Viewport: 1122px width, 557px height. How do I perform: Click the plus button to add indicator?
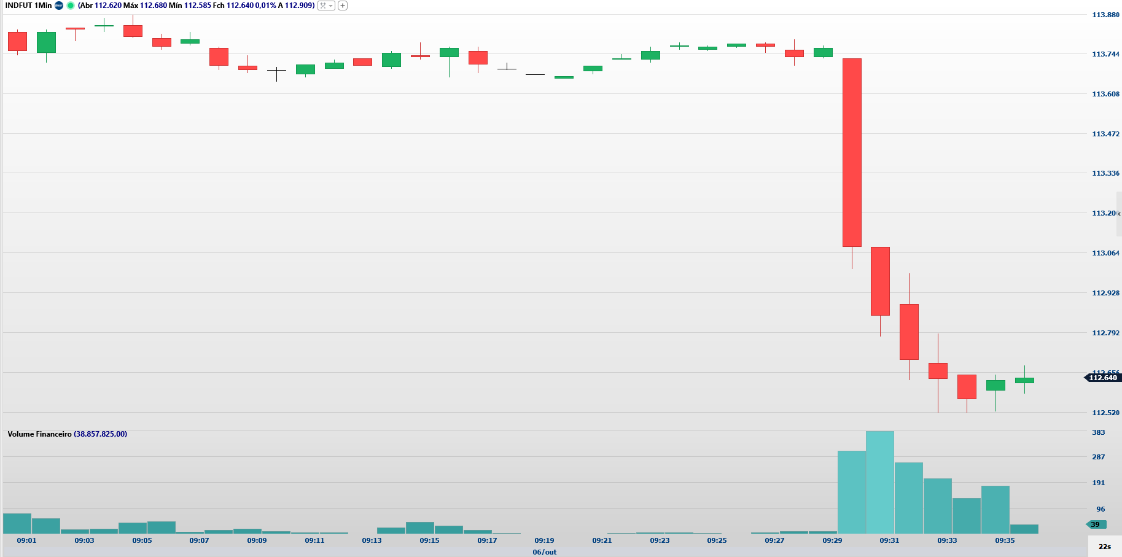click(343, 6)
